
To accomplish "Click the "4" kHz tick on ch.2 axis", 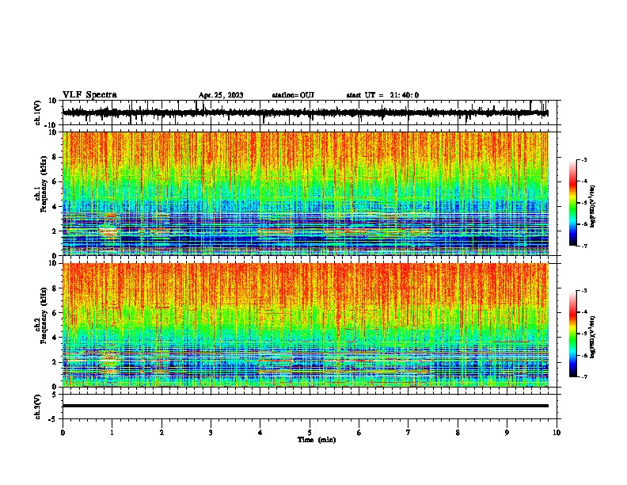I will [x=55, y=338].
